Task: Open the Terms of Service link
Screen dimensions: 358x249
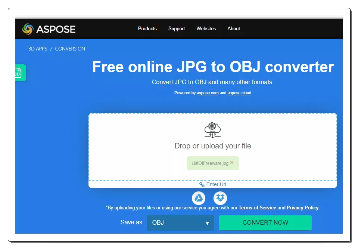Action: click(x=257, y=207)
